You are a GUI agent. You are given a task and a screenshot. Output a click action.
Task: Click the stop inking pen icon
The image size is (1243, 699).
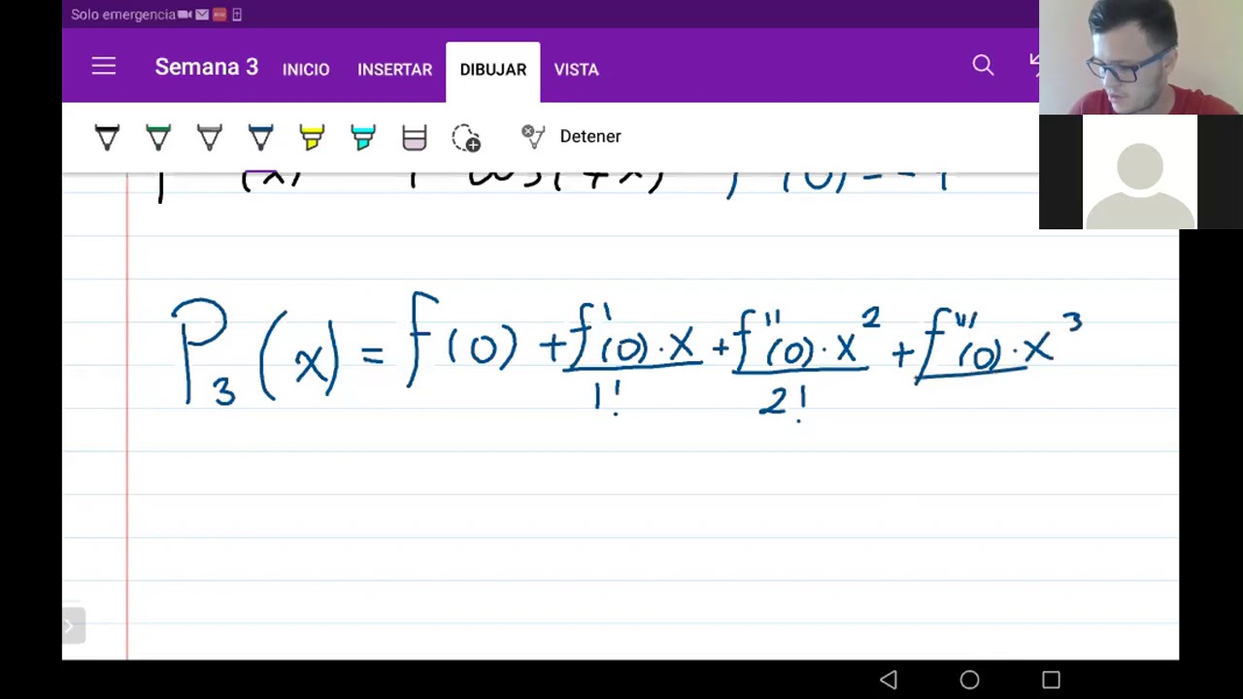click(x=532, y=136)
